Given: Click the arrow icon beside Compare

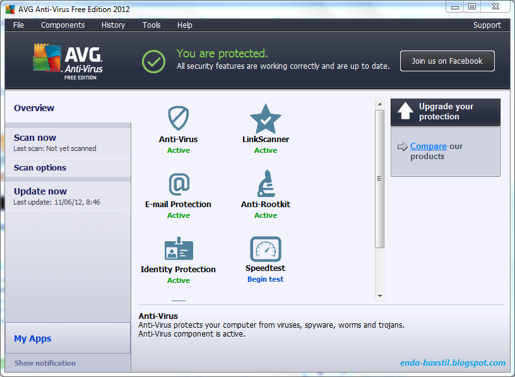Looking at the screenshot, I should [x=403, y=147].
